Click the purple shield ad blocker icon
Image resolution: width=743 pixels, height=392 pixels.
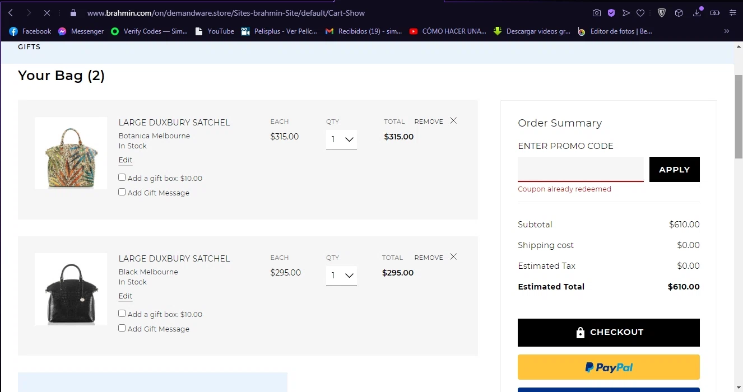[x=611, y=12]
